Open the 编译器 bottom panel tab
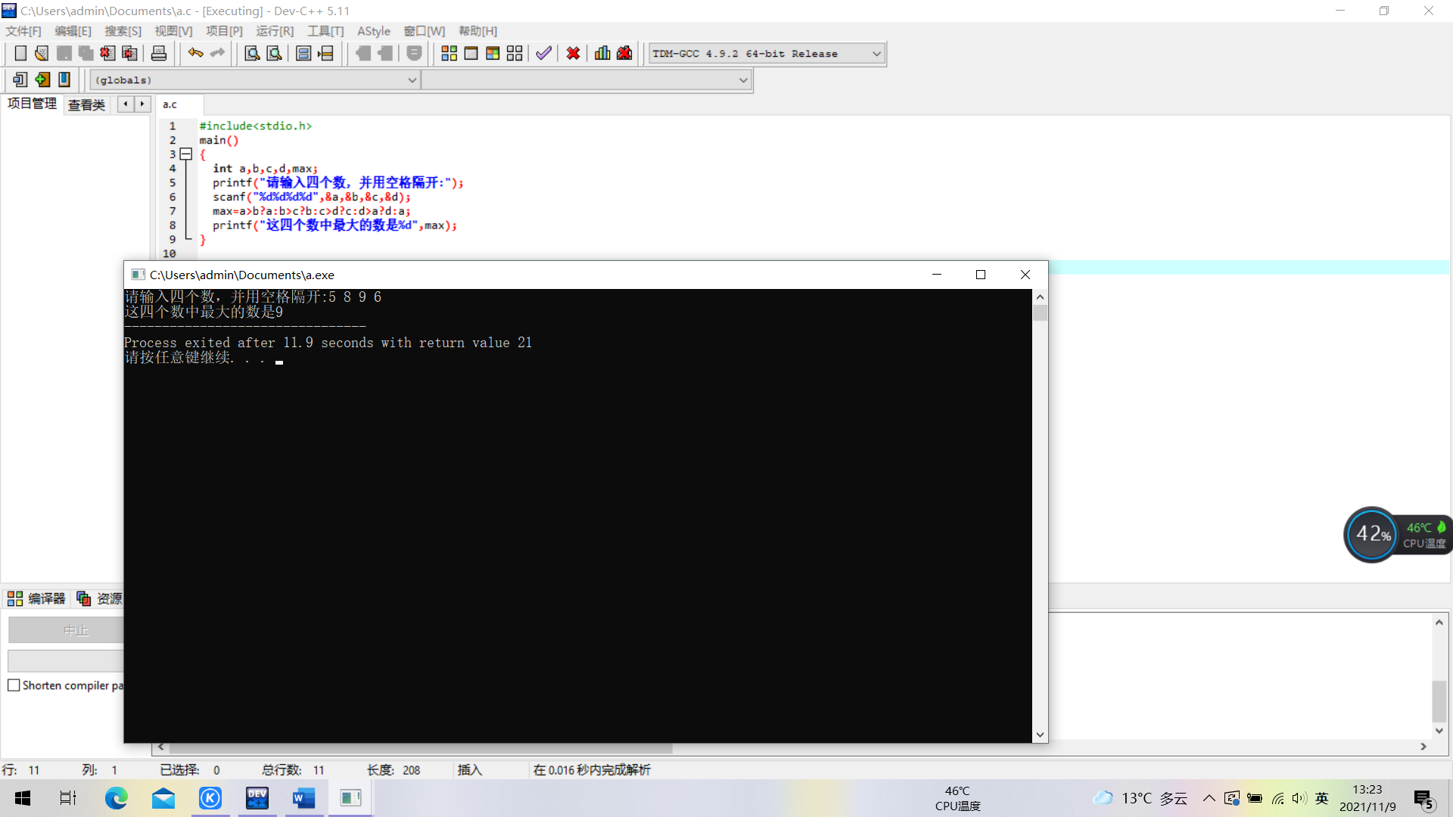The image size is (1453, 817). point(37,599)
